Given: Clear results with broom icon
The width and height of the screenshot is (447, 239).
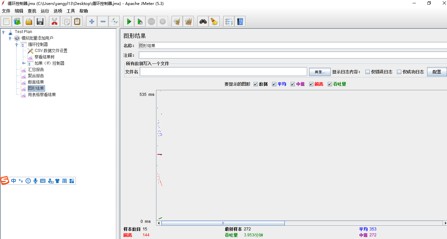Looking at the screenshot, I should click(x=177, y=21).
